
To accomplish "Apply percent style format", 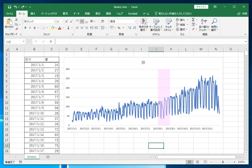I will [119, 28].
